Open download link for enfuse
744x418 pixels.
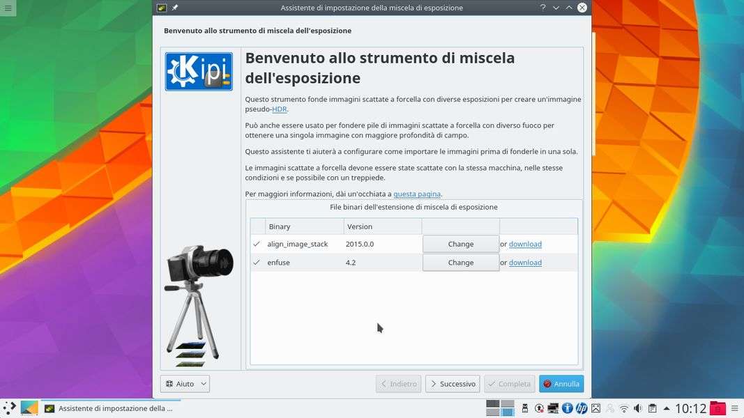pos(525,263)
